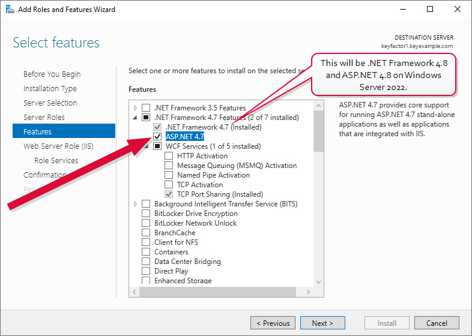The width and height of the screenshot is (472, 336).
Task: Click the wizard icon in title bar
Action: pyautogui.click(x=9, y=9)
